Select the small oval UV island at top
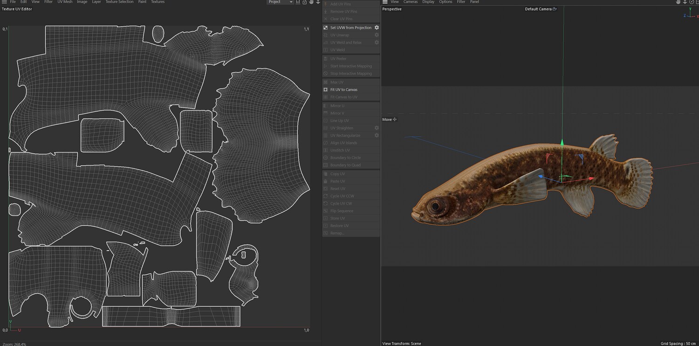Screen dimensions: 699x346 158,33
